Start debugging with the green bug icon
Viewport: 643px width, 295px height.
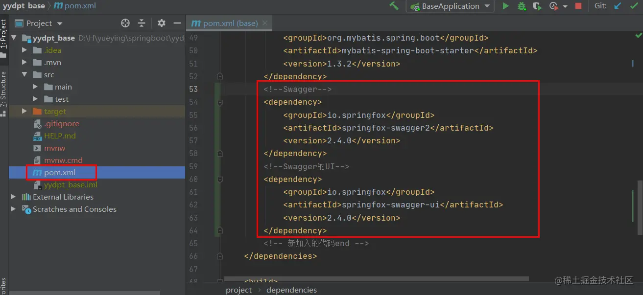[522, 6]
